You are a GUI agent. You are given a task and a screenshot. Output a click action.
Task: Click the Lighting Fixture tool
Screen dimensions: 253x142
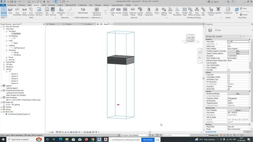[164, 11]
